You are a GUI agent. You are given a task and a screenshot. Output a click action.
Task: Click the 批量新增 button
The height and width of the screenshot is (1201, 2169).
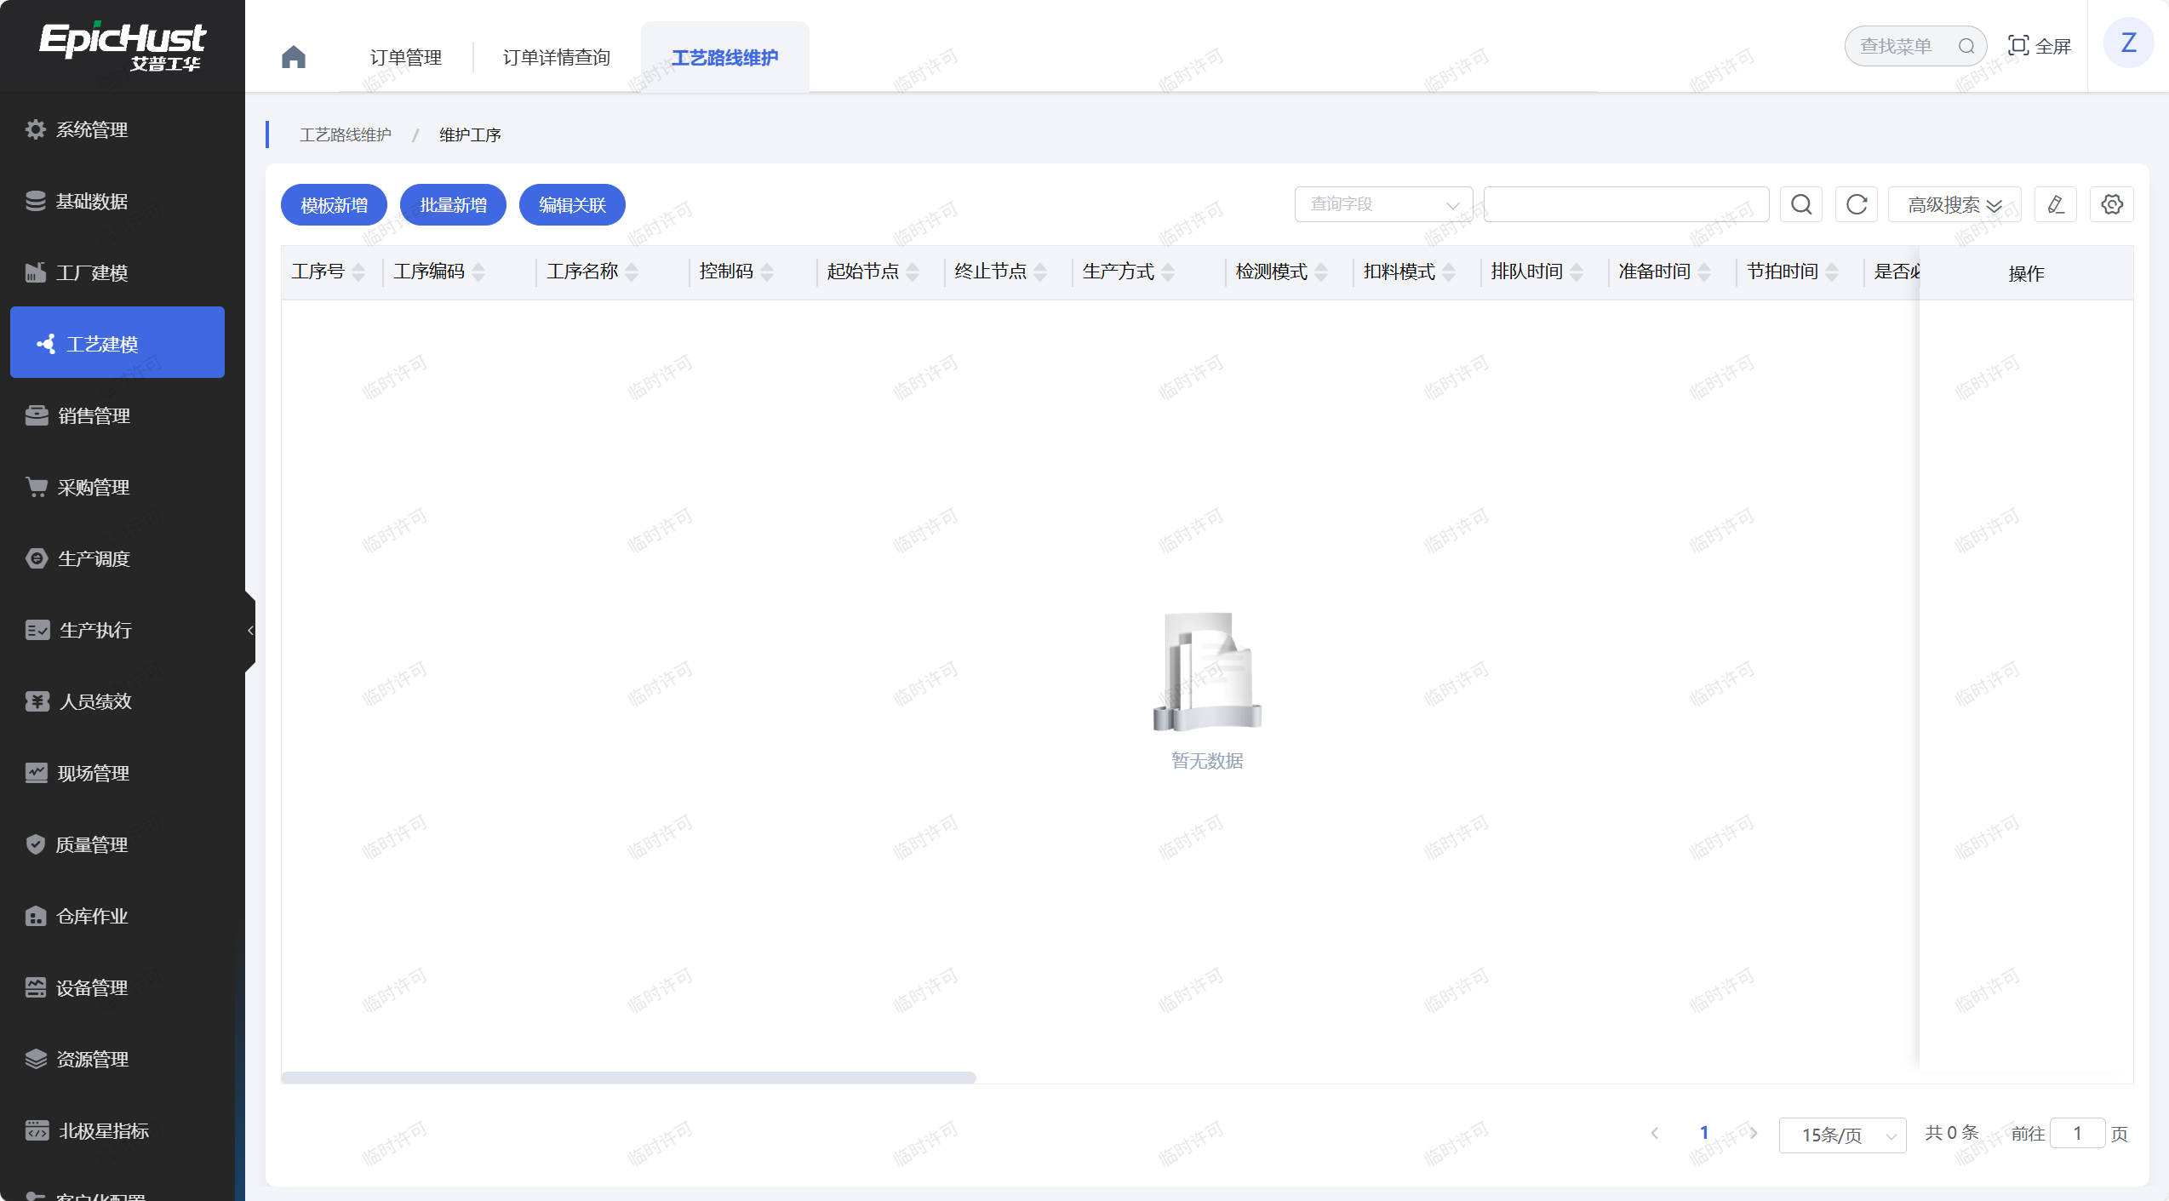[453, 205]
